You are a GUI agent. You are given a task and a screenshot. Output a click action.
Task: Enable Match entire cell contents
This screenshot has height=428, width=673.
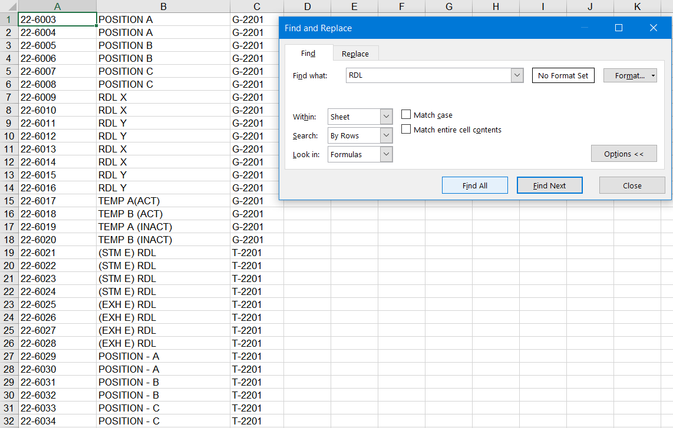pos(406,129)
